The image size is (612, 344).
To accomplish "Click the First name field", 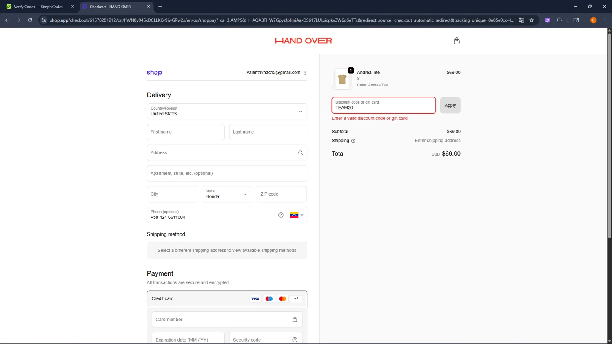I will point(186,132).
